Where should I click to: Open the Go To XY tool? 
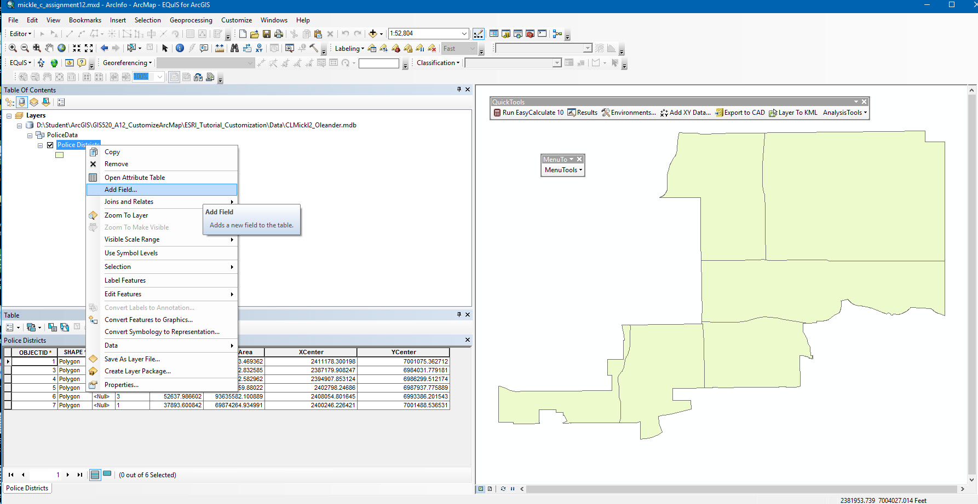tap(259, 48)
